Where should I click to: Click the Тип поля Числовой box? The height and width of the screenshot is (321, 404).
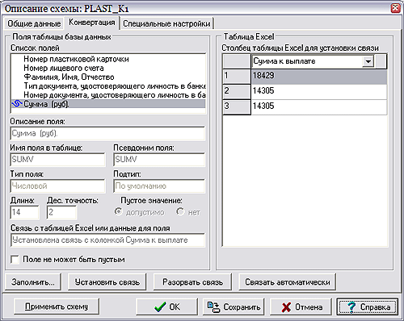click(x=57, y=186)
